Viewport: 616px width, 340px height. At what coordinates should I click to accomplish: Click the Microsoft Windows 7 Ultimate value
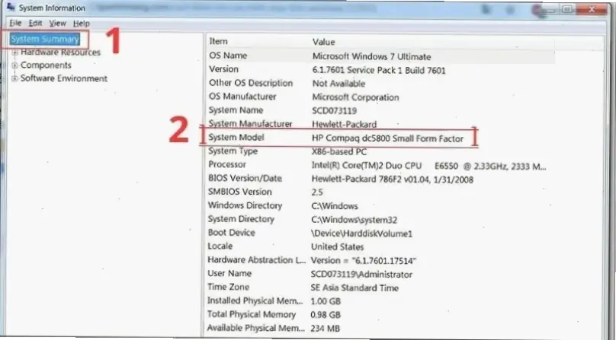point(371,56)
